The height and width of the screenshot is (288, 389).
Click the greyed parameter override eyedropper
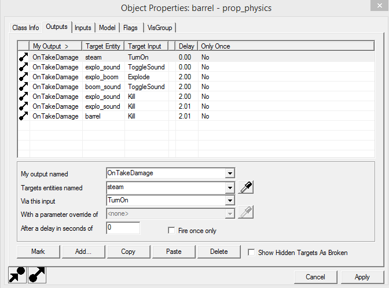point(245,212)
